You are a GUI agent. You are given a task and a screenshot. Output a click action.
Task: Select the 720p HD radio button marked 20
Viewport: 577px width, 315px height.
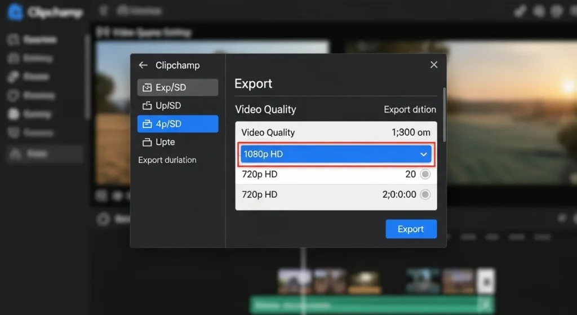point(425,174)
